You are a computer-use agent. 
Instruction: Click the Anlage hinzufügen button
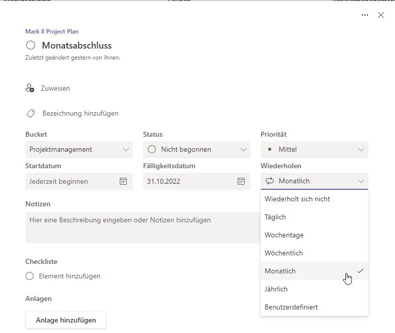[66, 320]
